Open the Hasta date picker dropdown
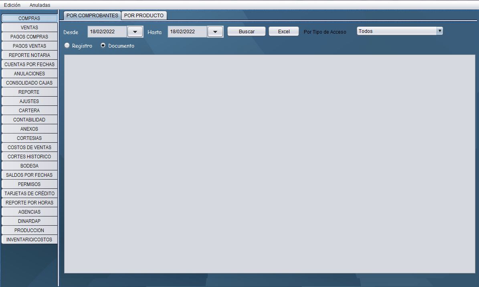This screenshot has width=479, height=287. click(x=215, y=32)
